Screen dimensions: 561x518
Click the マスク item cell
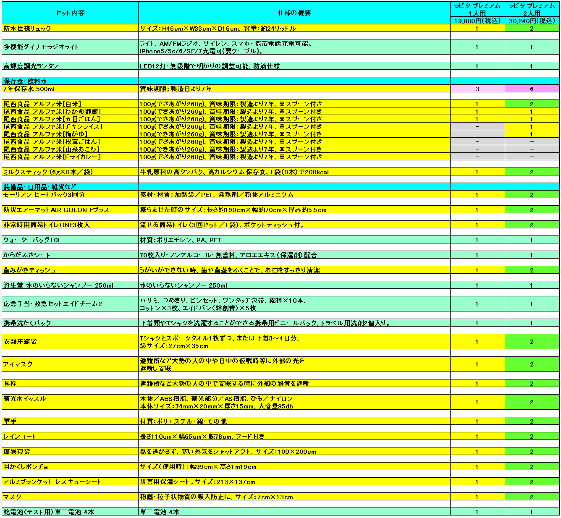(70, 497)
